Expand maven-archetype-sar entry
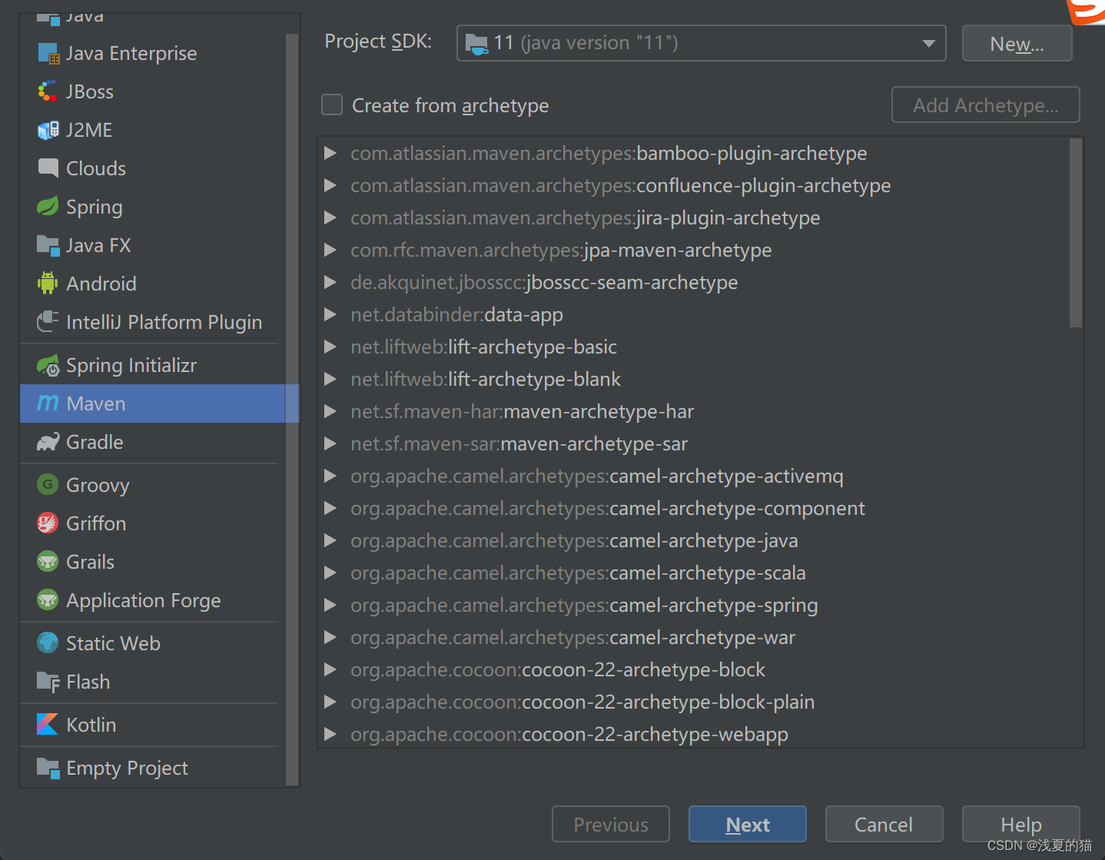This screenshot has height=860, width=1105. [x=330, y=443]
